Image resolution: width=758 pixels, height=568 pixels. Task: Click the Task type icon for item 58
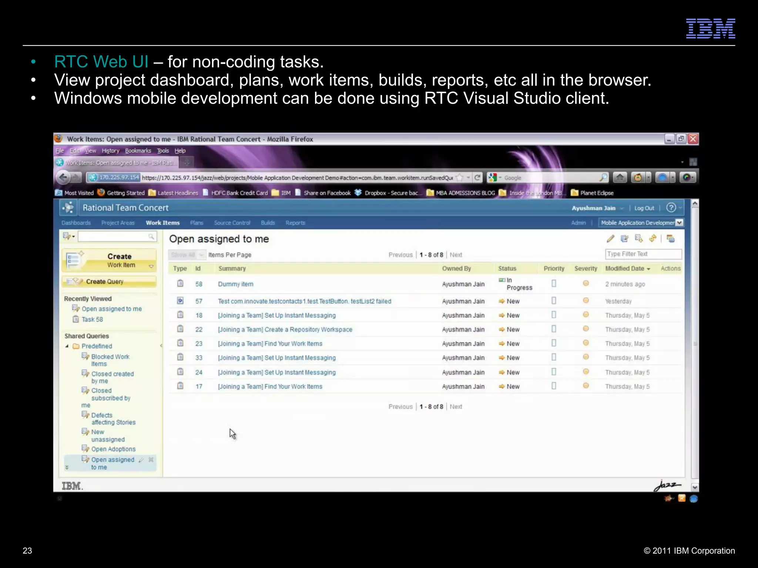pyautogui.click(x=180, y=284)
